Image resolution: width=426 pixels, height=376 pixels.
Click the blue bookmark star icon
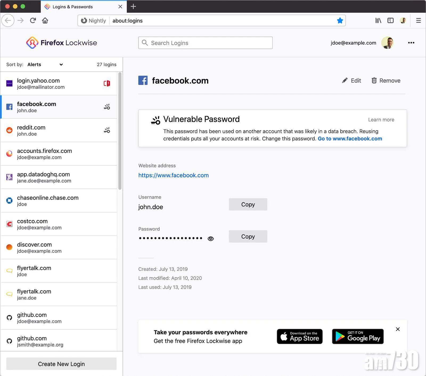pos(340,21)
